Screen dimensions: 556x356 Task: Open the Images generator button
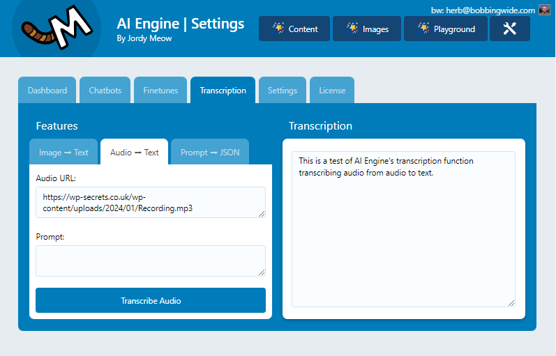[x=367, y=29]
